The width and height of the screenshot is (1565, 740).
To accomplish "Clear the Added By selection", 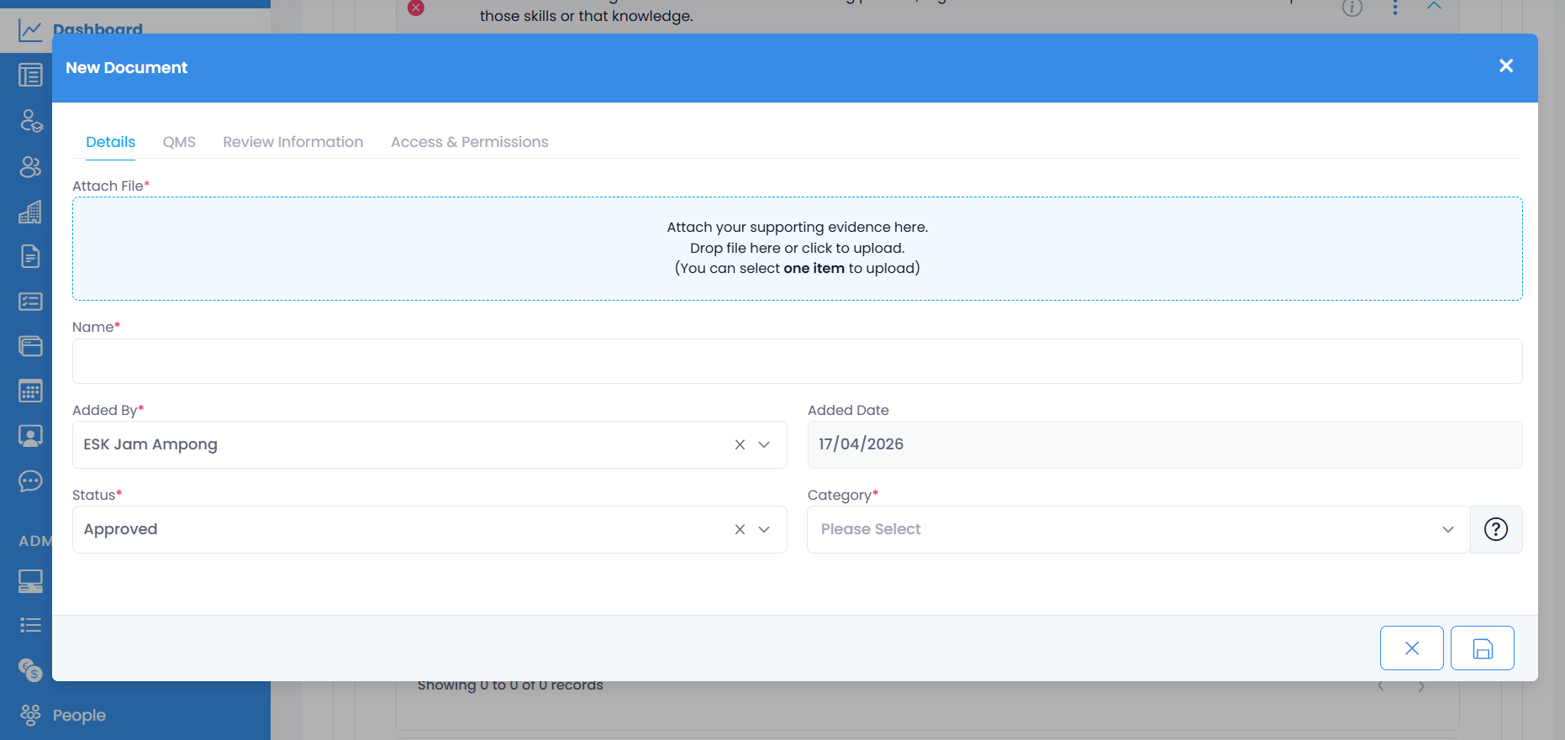I will coord(740,444).
